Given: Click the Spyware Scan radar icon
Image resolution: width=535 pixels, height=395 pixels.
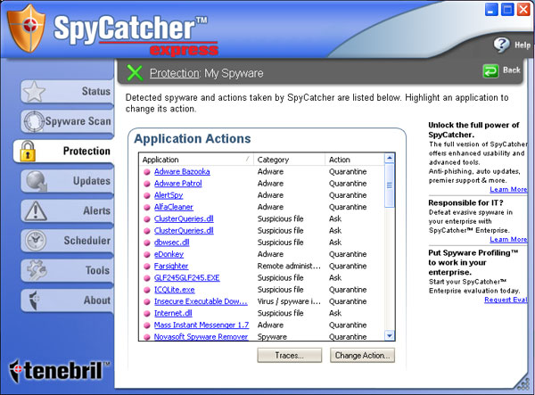Looking at the screenshot, I should (x=34, y=121).
